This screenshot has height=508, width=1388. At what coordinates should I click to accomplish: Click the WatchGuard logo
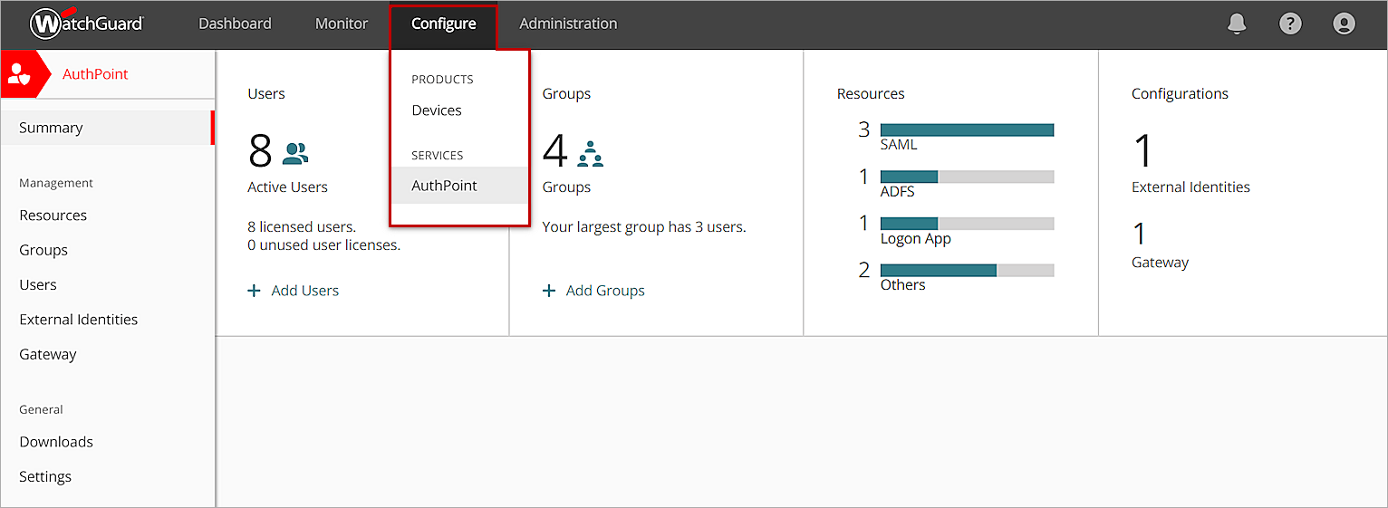(x=87, y=24)
